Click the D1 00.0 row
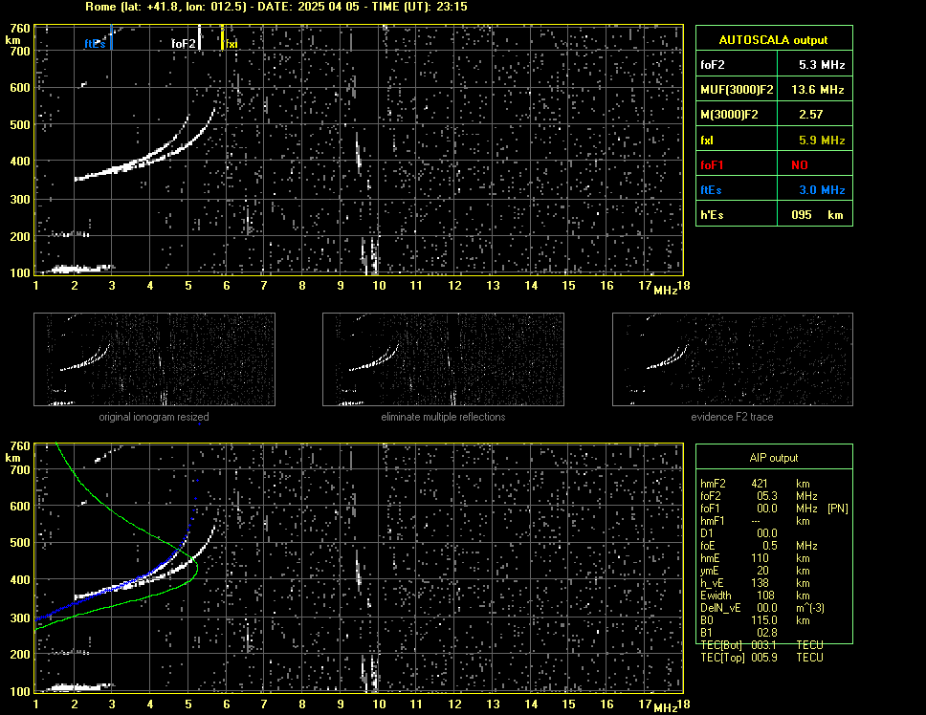The image size is (926, 715). point(739,533)
